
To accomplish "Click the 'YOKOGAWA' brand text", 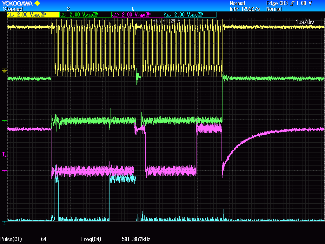I will (x=17, y=3).
